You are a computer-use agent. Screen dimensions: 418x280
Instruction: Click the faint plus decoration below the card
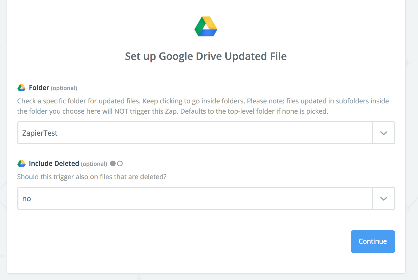pyautogui.click(x=139, y=277)
